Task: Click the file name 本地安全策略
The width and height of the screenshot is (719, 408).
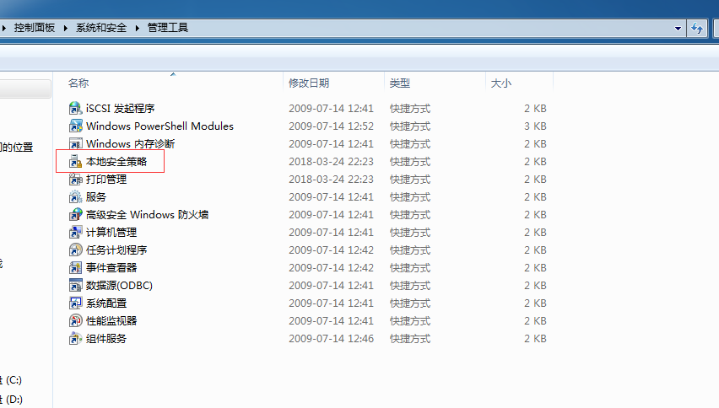Action: coord(116,162)
